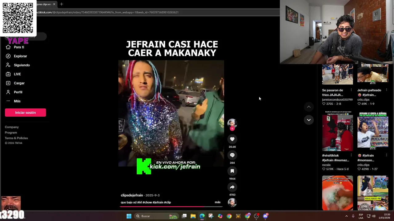Switch to Microsoft Edge on taskbar
The width and height of the screenshot is (394, 221).
202,216
